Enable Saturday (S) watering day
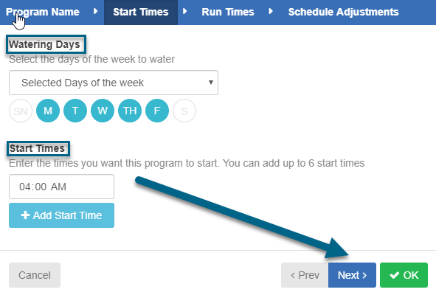 pyautogui.click(x=184, y=111)
